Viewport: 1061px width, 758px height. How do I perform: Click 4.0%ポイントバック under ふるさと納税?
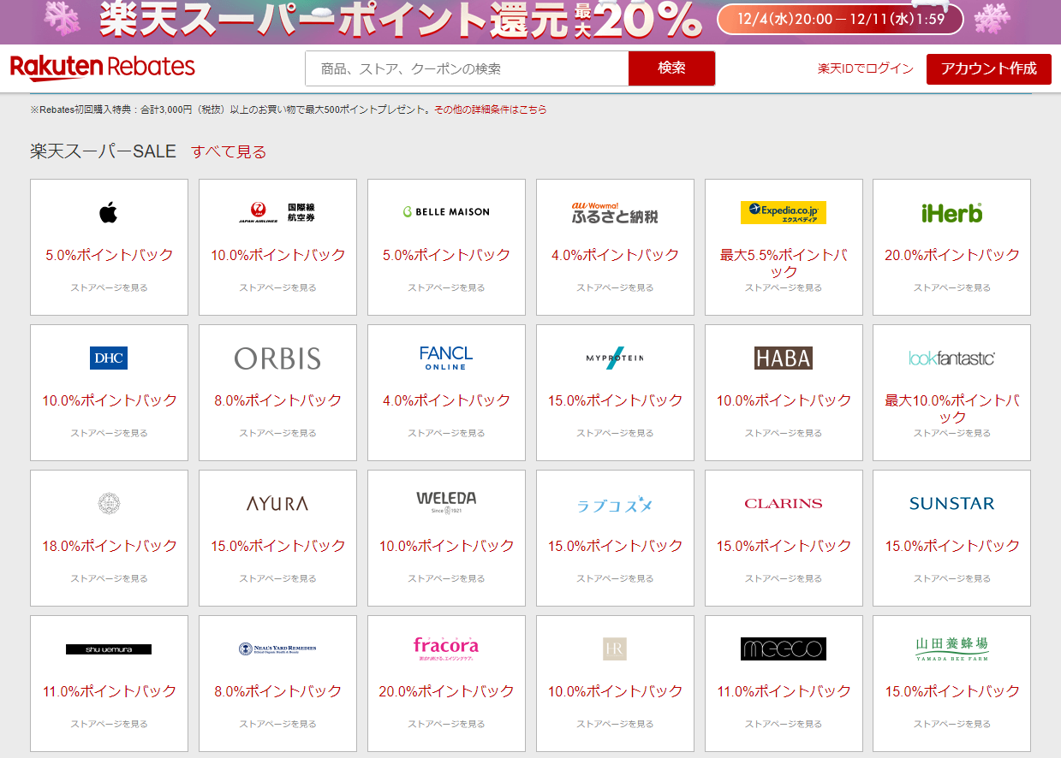click(x=615, y=255)
